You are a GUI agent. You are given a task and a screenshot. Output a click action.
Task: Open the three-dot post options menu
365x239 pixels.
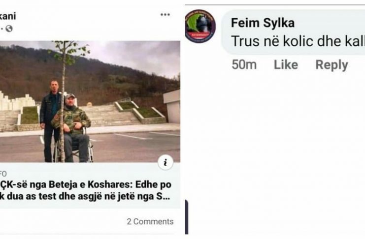[165, 14]
